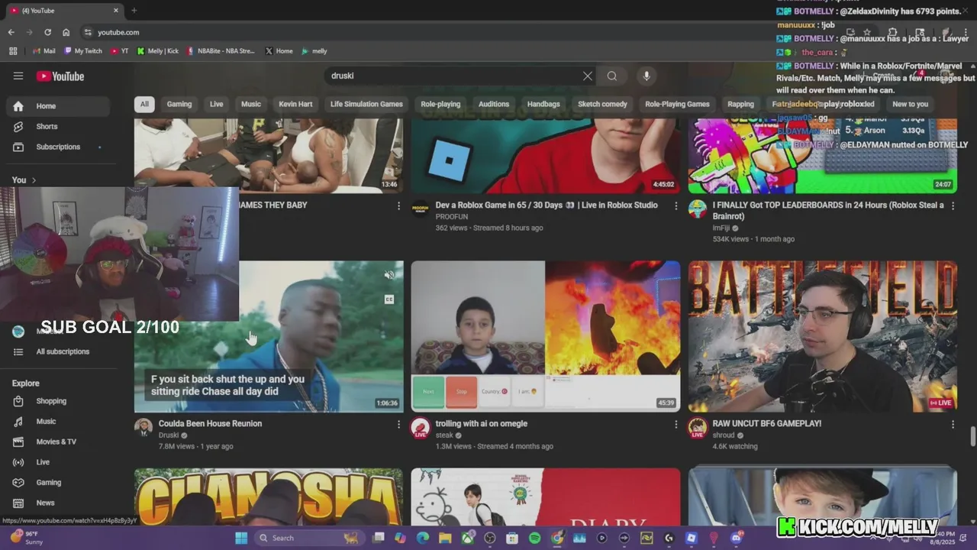This screenshot has width=977, height=550.
Task: Open the X Home bookmark
Action: tap(279, 51)
